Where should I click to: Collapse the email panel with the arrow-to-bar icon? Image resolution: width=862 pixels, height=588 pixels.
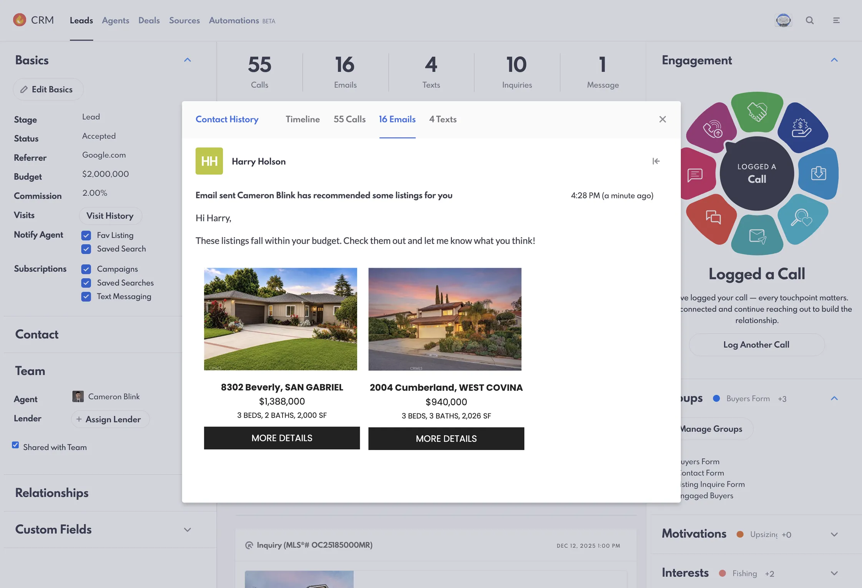656,161
